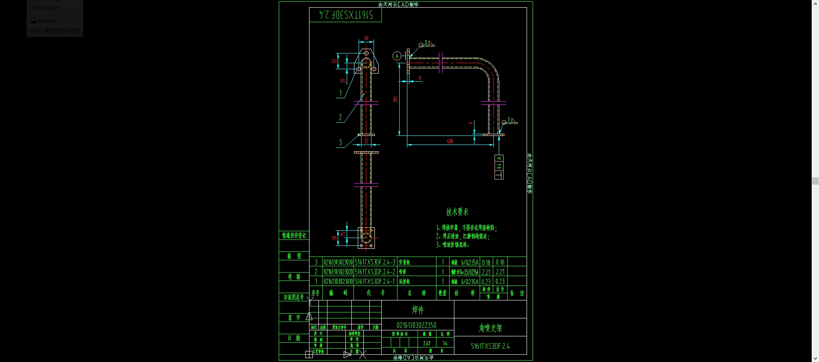This screenshot has height=362, width=819.
Task: Click the material cell in the 安装板 row
Action: pyautogui.click(x=465, y=262)
